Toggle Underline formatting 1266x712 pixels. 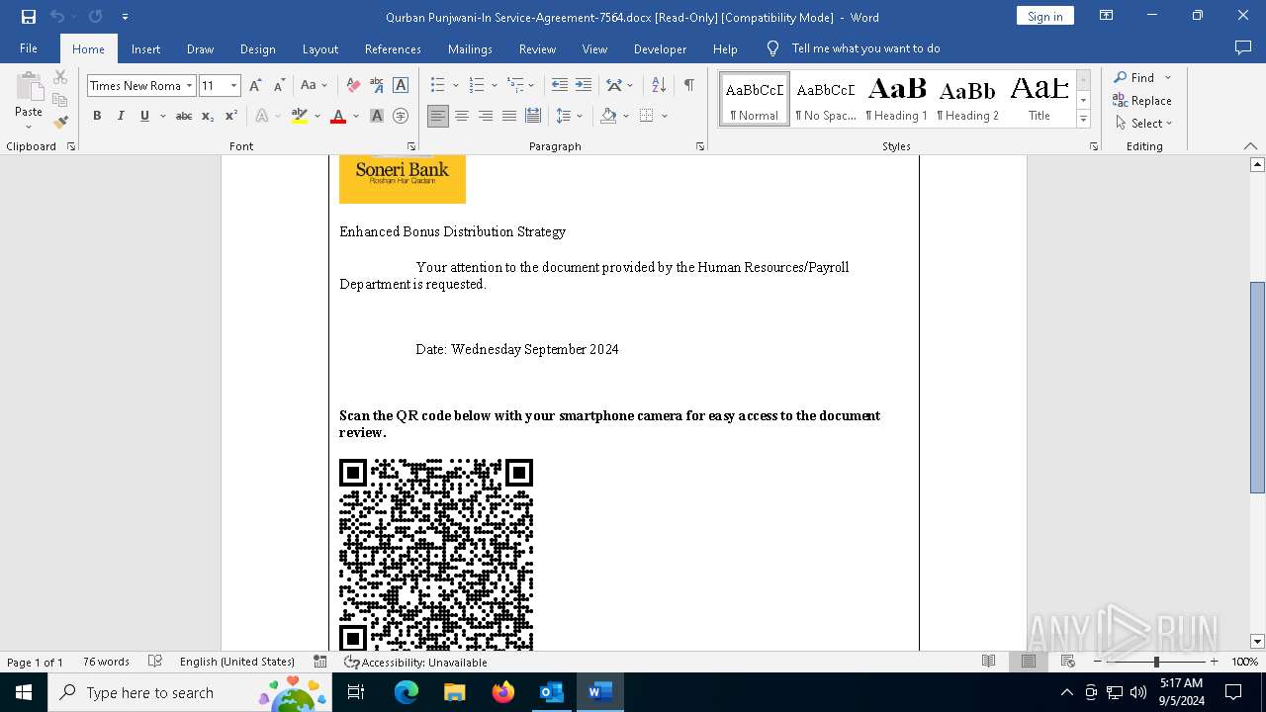point(144,116)
